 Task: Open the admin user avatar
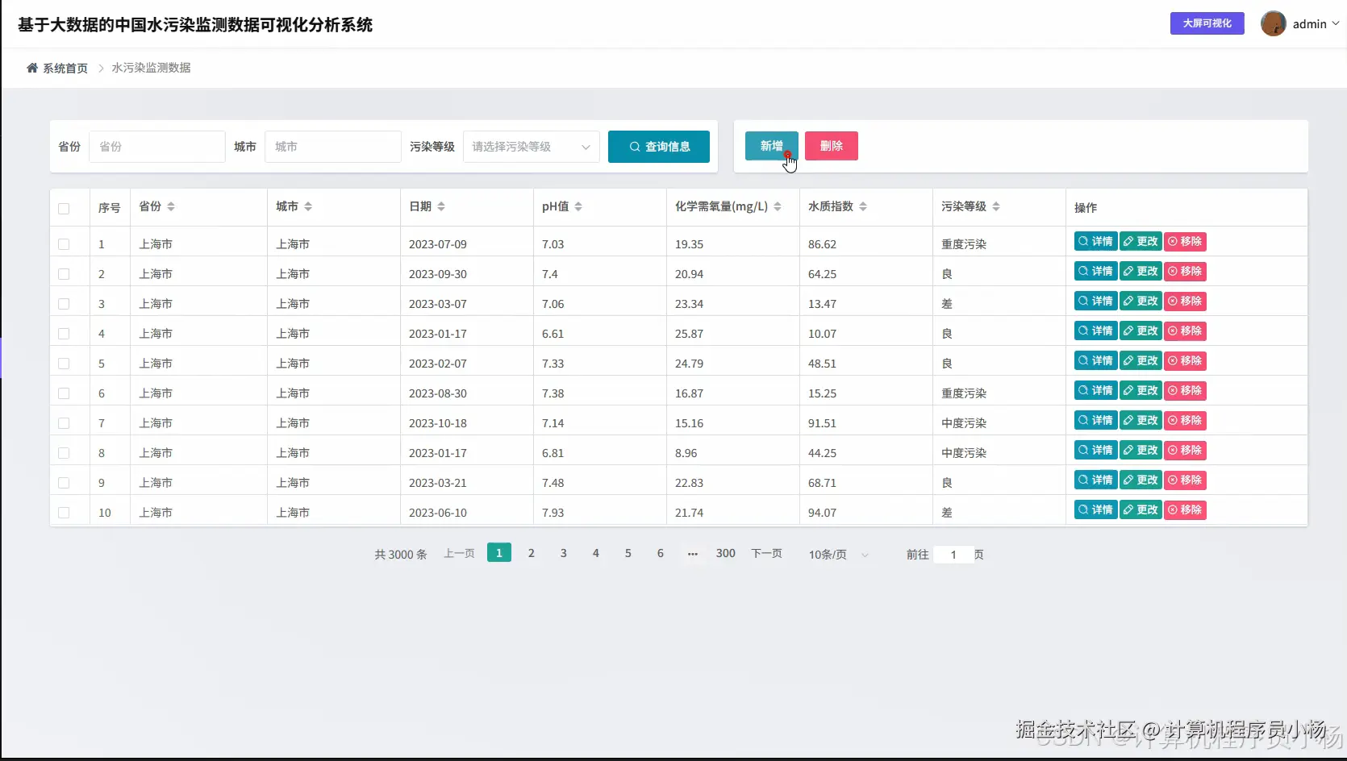pyautogui.click(x=1274, y=23)
